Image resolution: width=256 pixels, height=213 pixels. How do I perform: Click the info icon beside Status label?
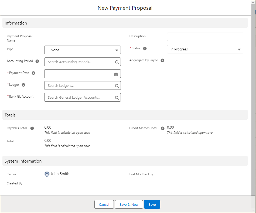click(145, 49)
